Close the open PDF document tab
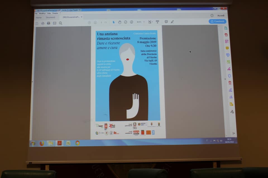The width and height of the screenshot is (268, 178). pyautogui.click(x=82, y=17)
